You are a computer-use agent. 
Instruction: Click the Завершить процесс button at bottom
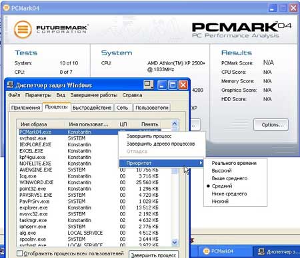click(x=153, y=255)
